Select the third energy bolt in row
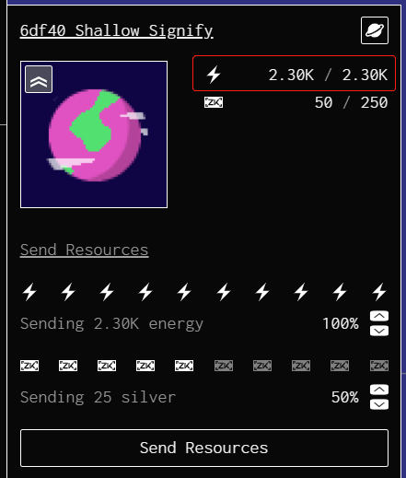This screenshot has width=406, height=478. click(107, 292)
